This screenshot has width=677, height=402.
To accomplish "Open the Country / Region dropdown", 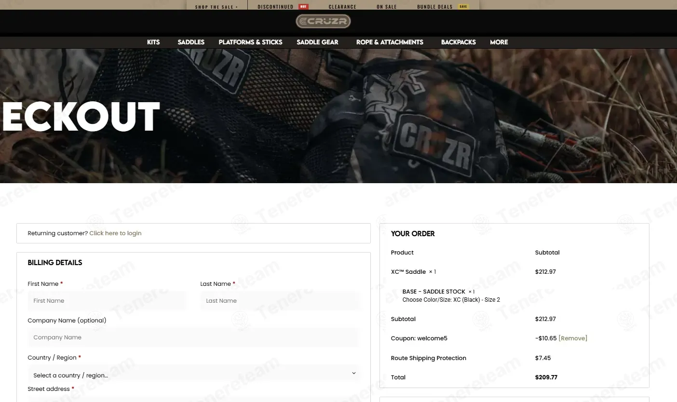I will [193, 375].
